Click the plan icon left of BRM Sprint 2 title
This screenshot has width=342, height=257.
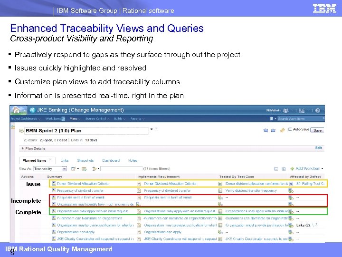(21, 131)
